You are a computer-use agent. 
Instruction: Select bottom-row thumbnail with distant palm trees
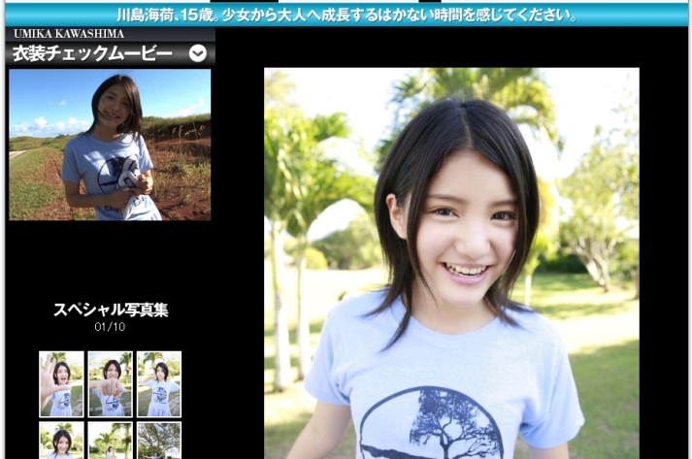click(110, 440)
